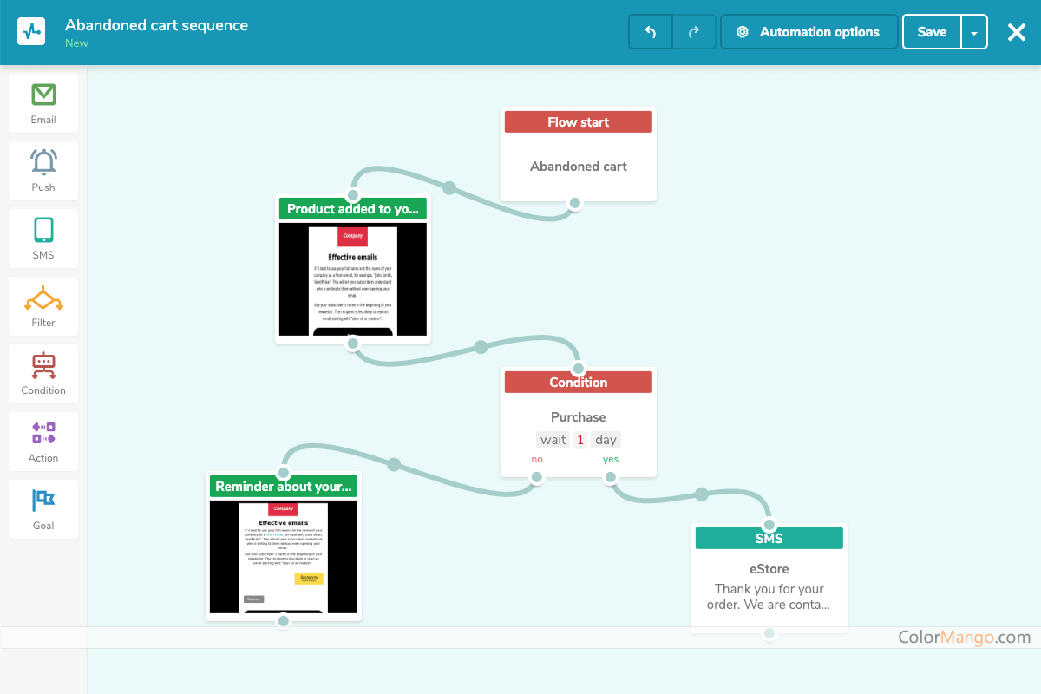Image resolution: width=1041 pixels, height=694 pixels.
Task: Open the Reminder email thumbnail preview
Action: pos(283,556)
